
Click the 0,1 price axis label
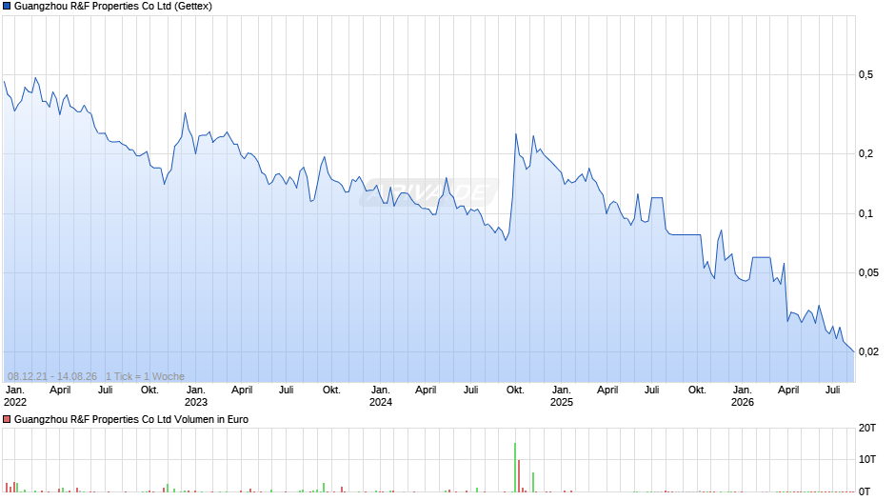(865, 213)
